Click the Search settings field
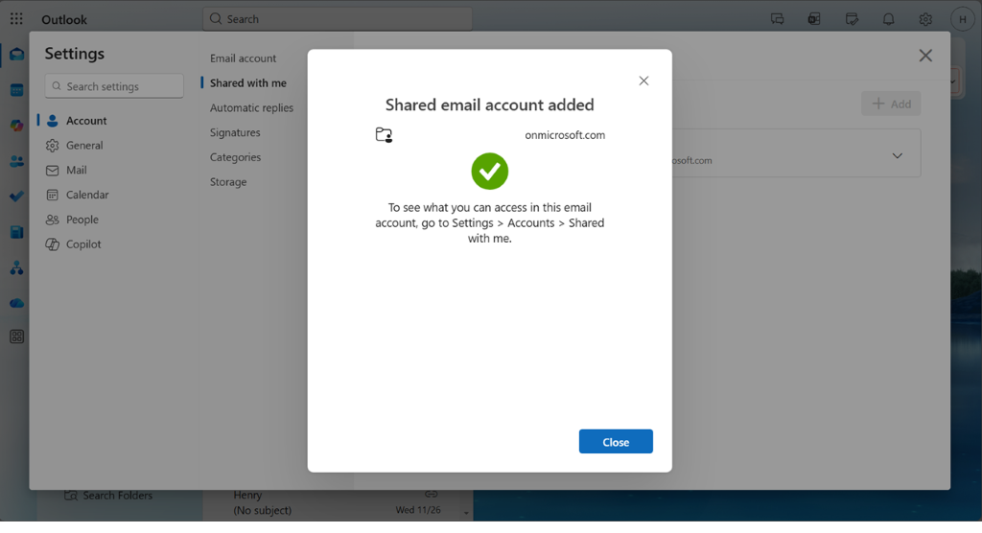The width and height of the screenshot is (982, 533). click(x=114, y=86)
